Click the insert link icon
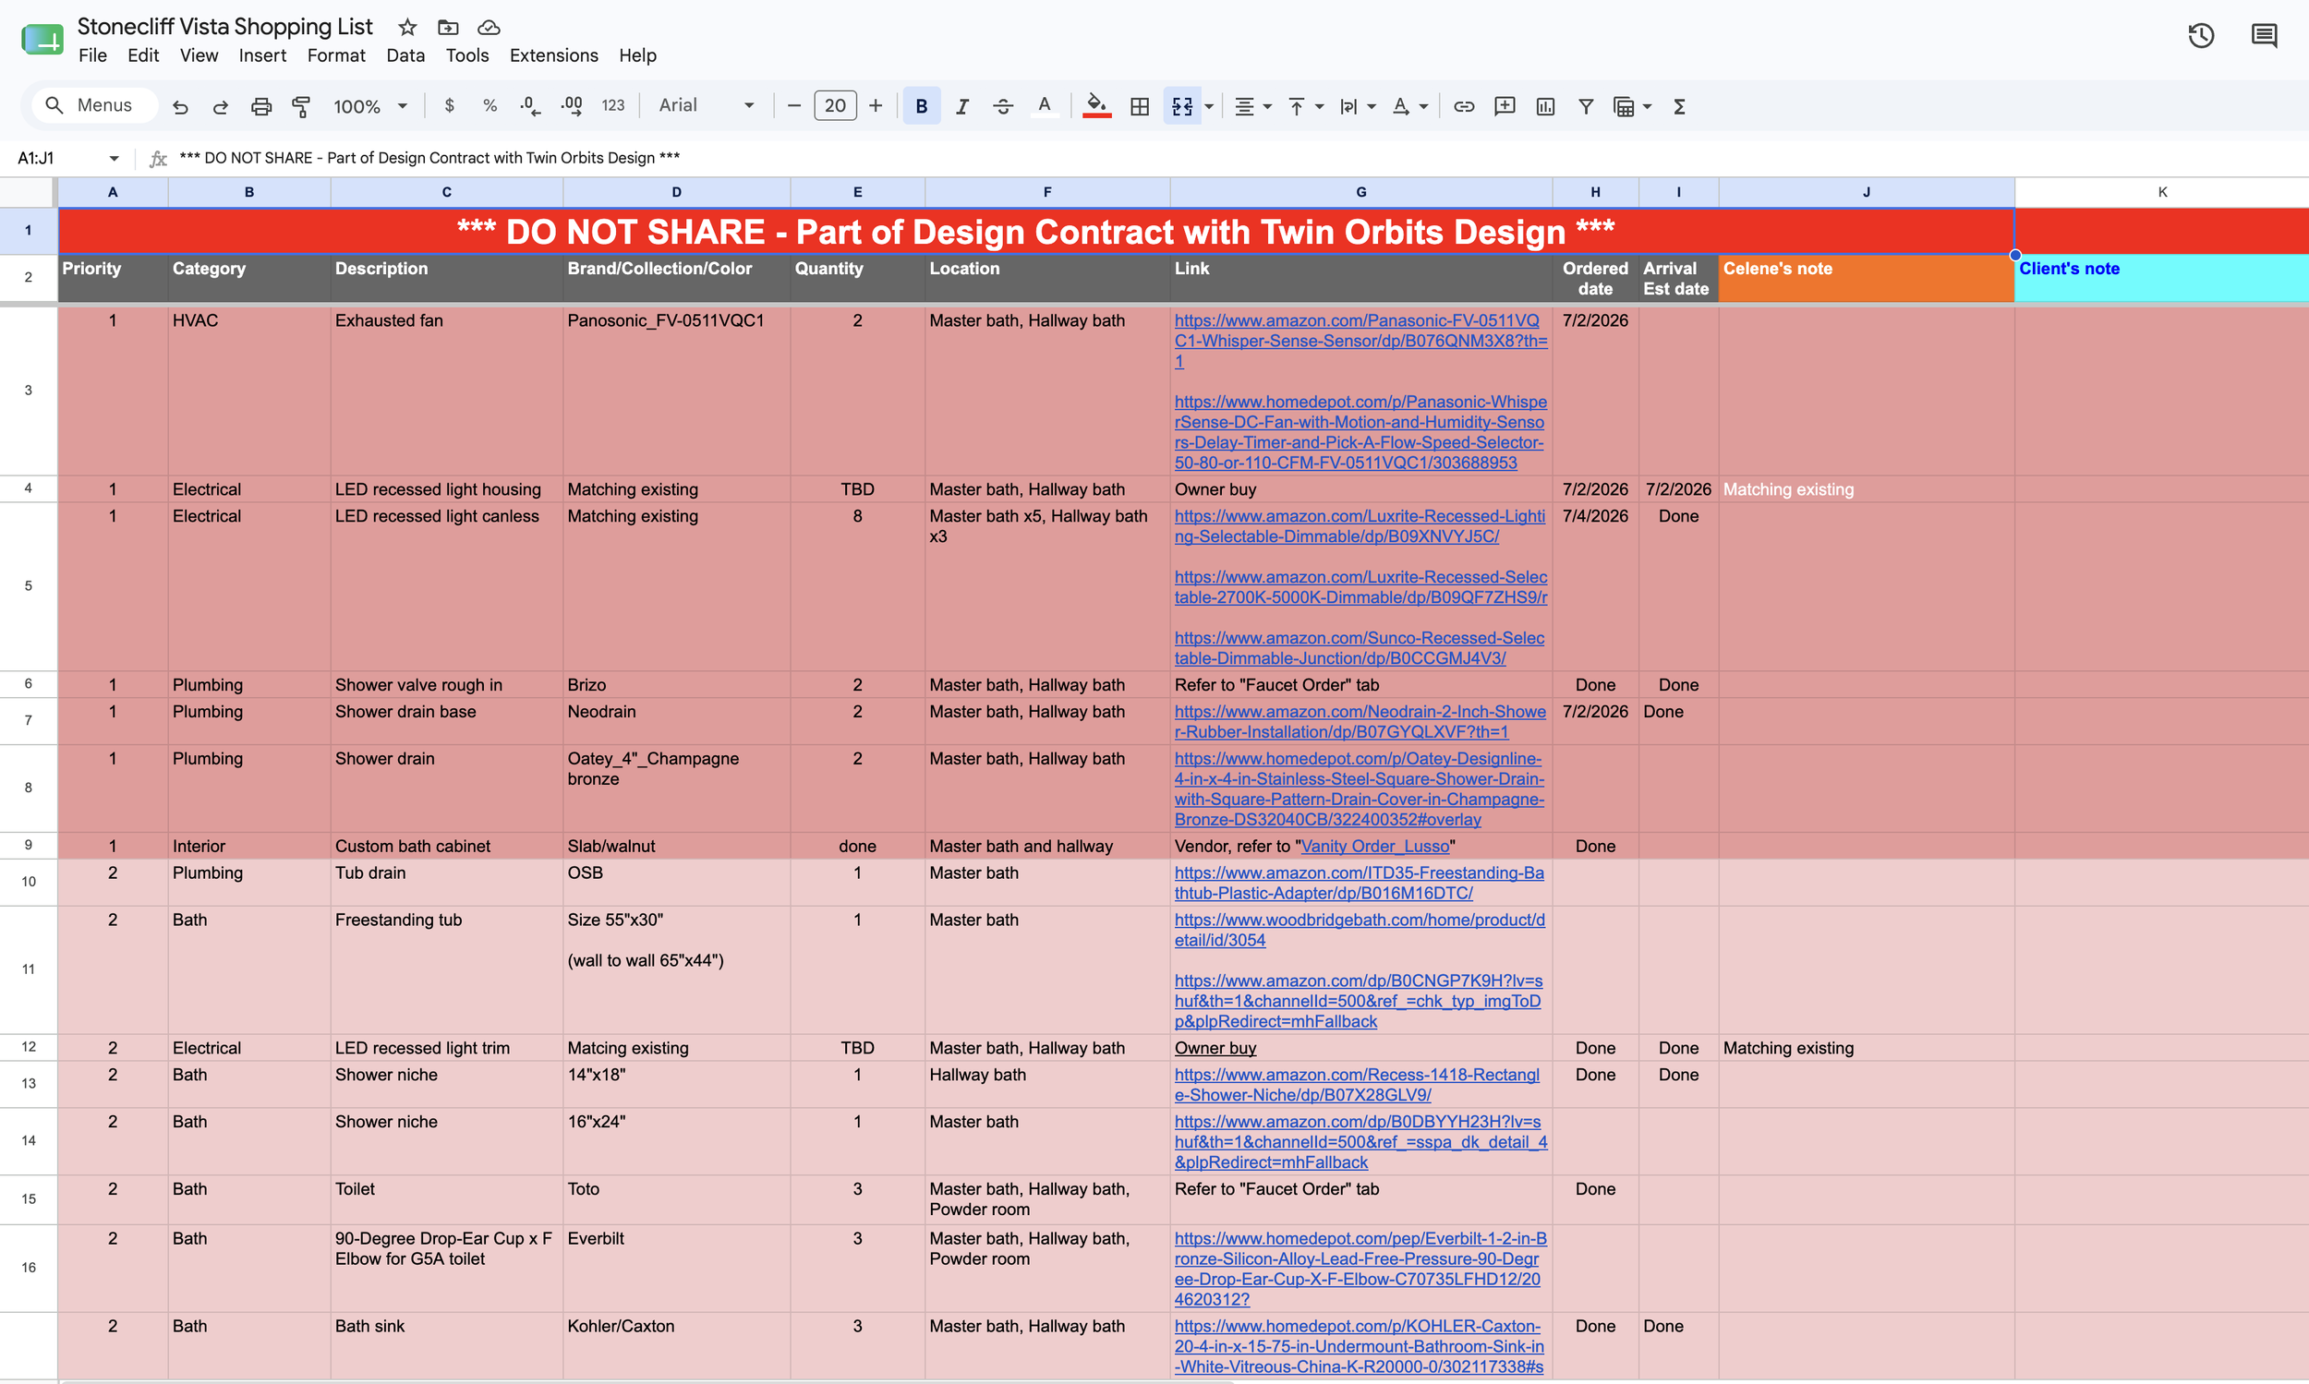Screen dimensions: 2309x1384 (1464, 106)
